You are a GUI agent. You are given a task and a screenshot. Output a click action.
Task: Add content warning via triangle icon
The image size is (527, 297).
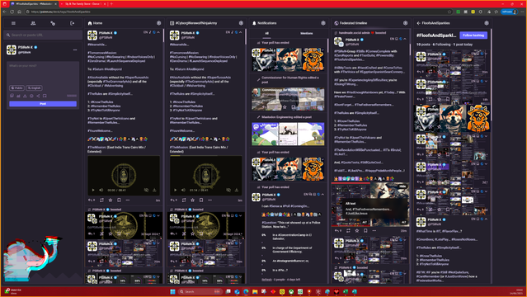[x=25, y=96]
